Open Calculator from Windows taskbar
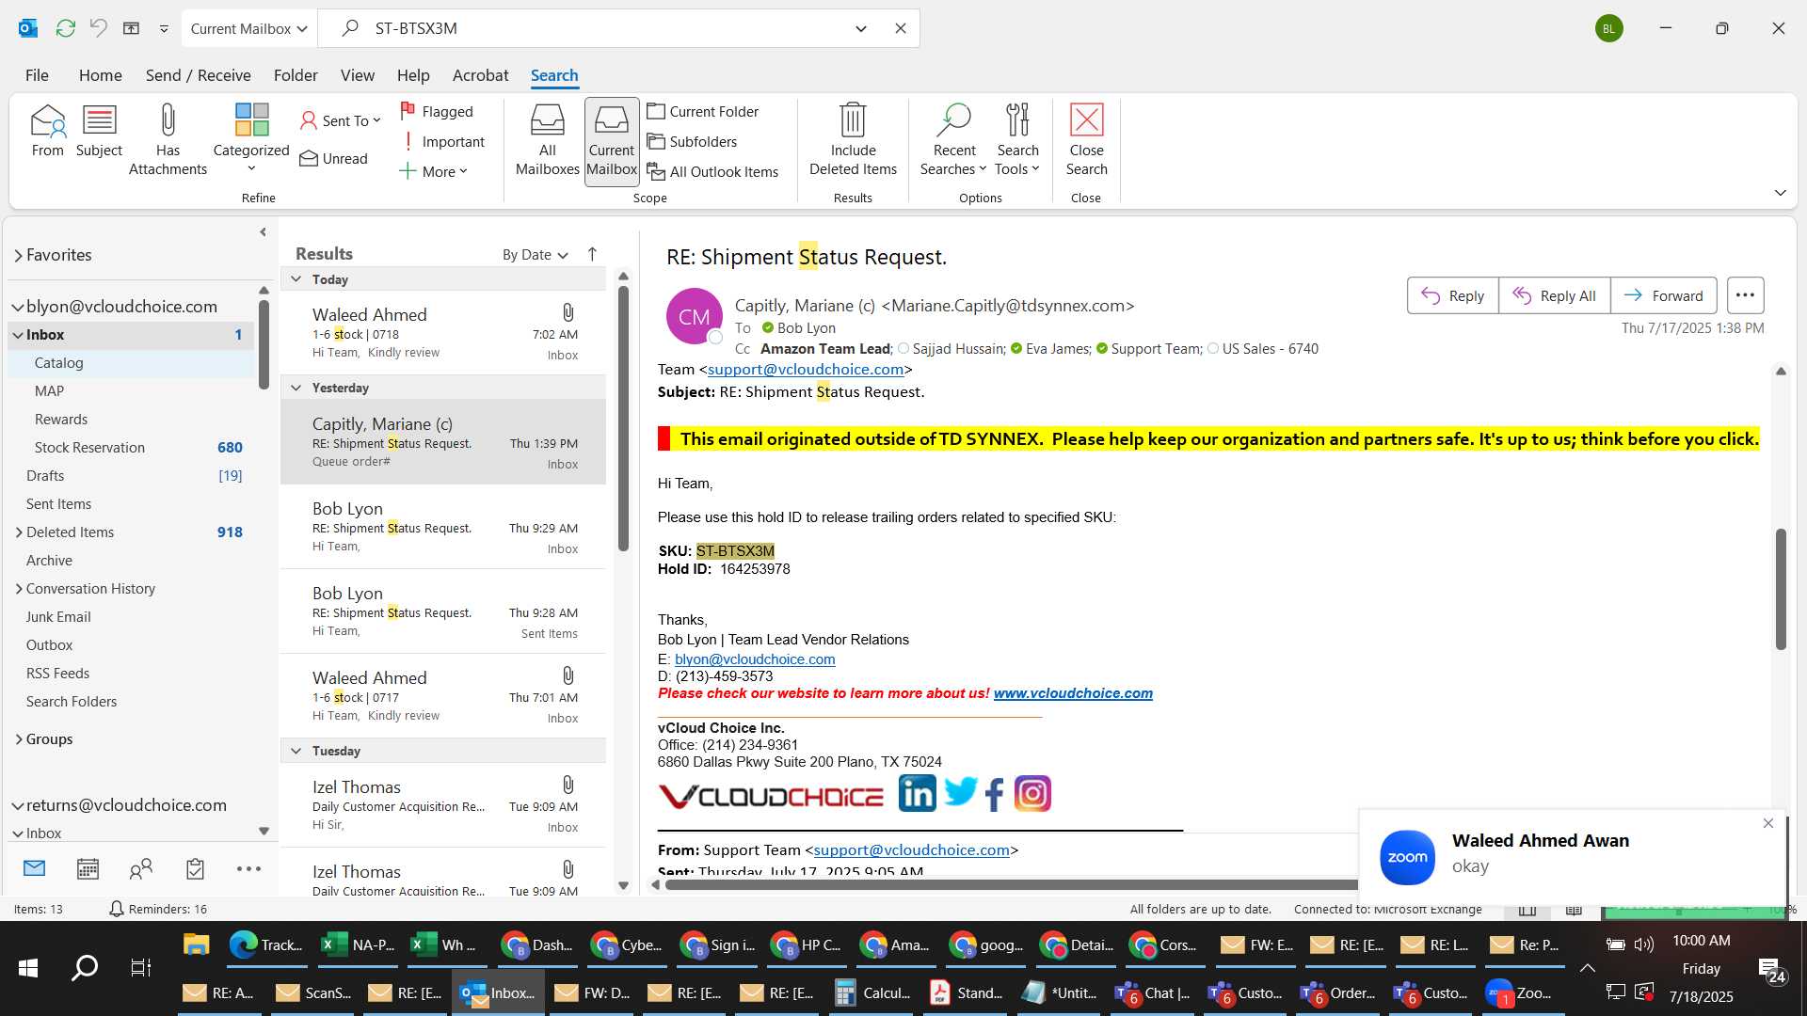The height and width of the screenshot is (1016, 1807). click(874, 992)
